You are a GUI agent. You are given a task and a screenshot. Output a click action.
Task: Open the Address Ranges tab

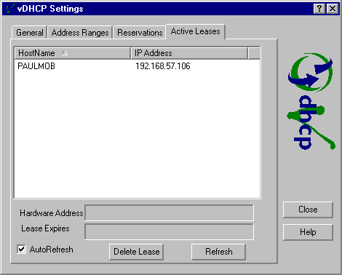pos(80,33)
